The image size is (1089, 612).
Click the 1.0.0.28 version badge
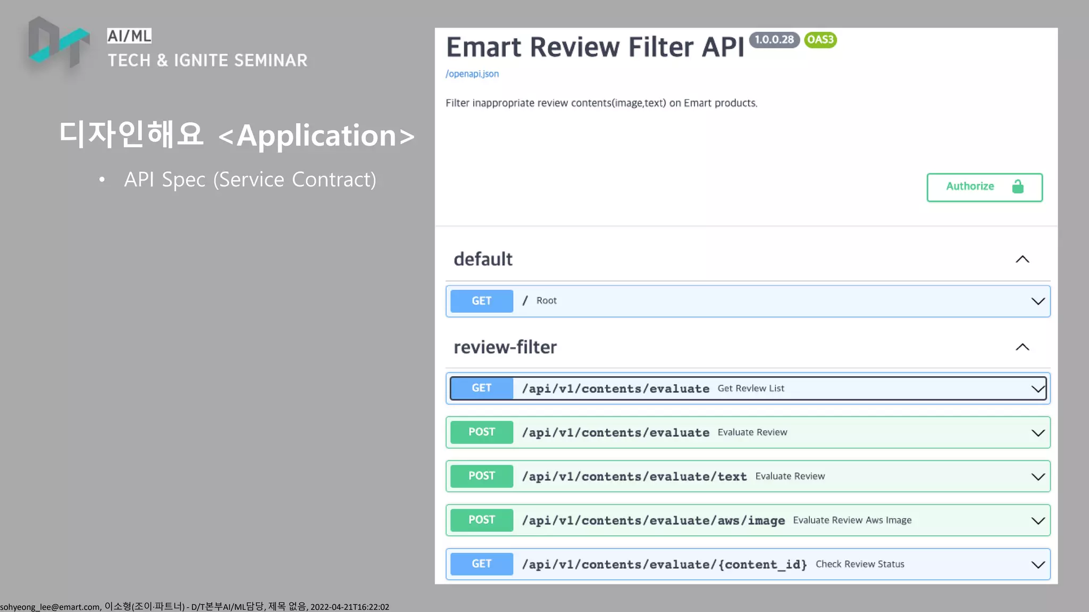[x=774, y=40]
